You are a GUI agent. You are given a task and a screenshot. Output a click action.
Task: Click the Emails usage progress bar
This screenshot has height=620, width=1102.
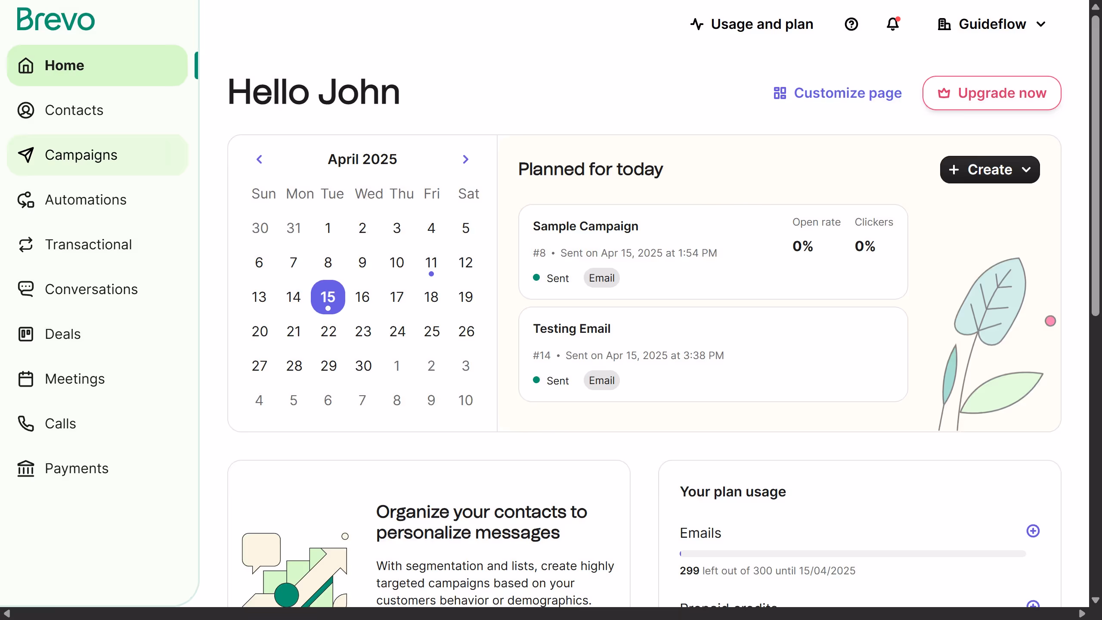[852, 554]
